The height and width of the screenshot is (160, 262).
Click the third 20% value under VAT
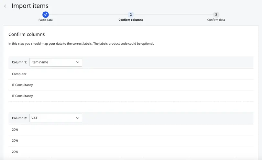pyautogui.click(x=15, y=152)
